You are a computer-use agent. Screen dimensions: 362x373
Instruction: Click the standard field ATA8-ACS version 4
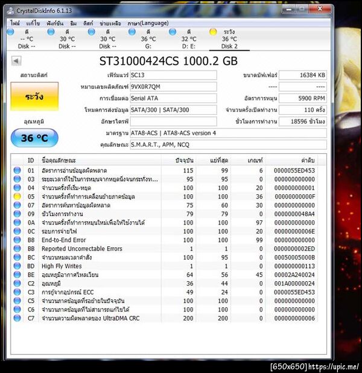click(x=228, y=133)
